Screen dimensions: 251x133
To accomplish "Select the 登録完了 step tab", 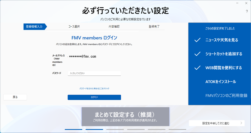I will (154, 27).
